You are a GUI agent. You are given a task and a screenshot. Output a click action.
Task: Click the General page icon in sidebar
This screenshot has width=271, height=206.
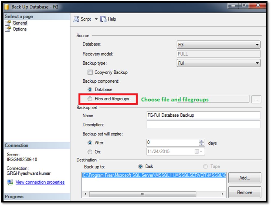[x=8, y=23]
